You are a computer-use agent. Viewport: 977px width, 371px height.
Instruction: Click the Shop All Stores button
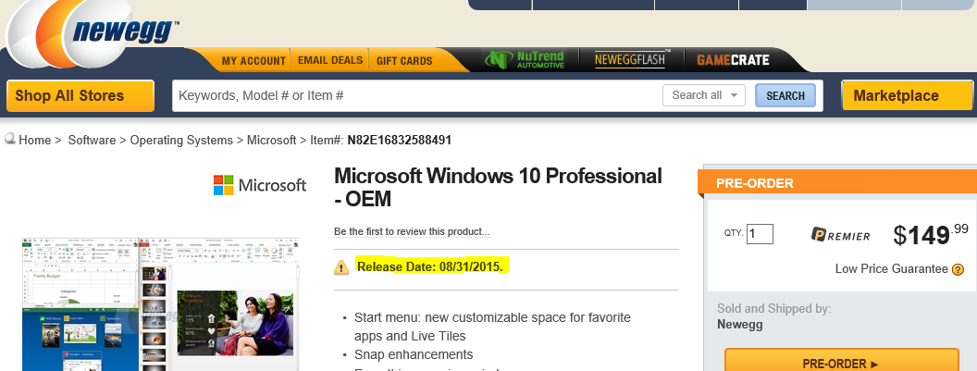(x=80, y=96)
